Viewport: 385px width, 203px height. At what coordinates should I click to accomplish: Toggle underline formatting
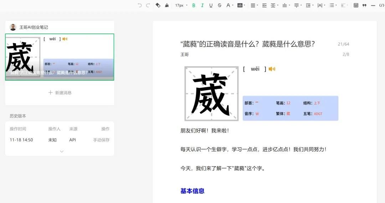click(211, 5)
